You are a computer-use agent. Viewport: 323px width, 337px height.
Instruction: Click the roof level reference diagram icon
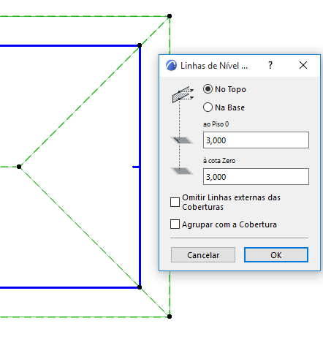pyautogui.click(x=183, y=94)
